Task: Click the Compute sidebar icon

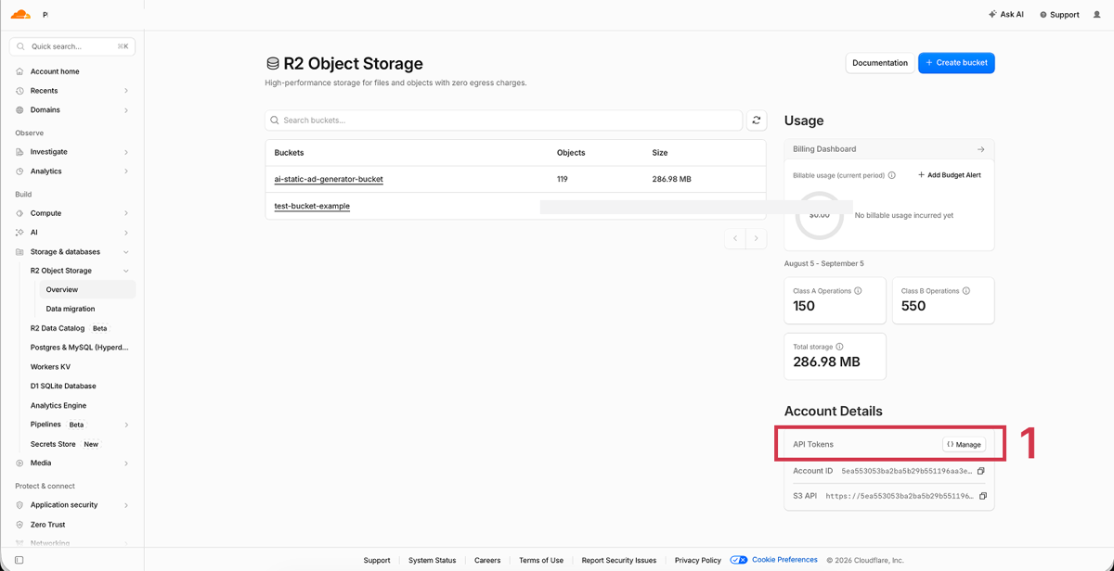Action: (19, 213)
